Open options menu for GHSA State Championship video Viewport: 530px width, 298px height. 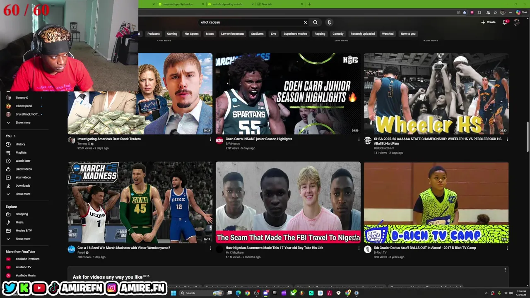[507, 139]
